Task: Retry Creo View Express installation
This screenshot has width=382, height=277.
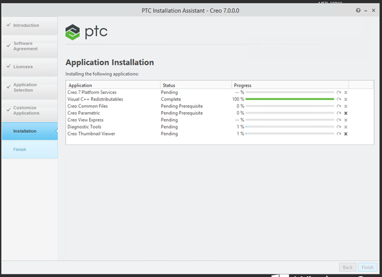Action: tap(339, 120)
